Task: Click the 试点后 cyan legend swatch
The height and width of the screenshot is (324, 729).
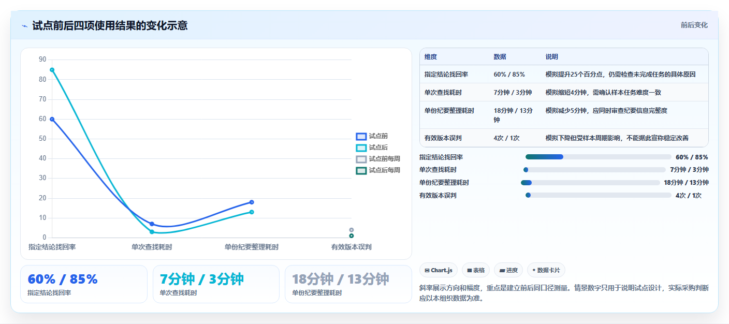Action: tap(361, 148)
